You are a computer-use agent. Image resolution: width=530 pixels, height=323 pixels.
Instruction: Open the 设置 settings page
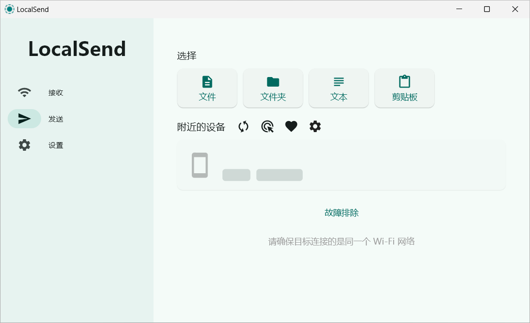pos(55,145)
